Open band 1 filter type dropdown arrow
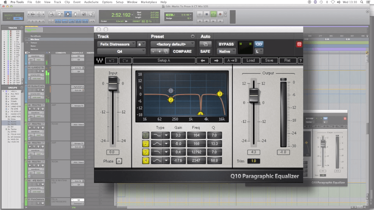Viewport: 374px width, 210px height. coord(166,135)
